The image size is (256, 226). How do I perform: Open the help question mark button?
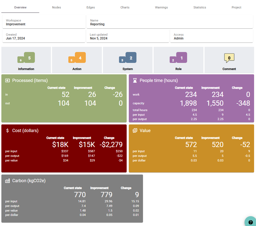[251, 222]
